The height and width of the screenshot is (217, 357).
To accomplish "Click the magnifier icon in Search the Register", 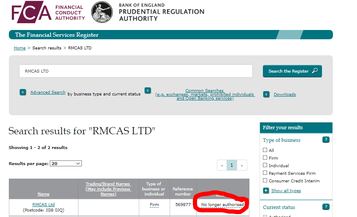I will pyautogui.click(x=315, y=71).
